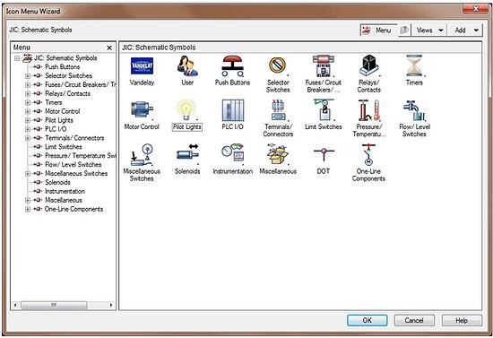Choose the Relays/Contacts icon
Viewport: 493px width, 338px height.
pos(368,65)
